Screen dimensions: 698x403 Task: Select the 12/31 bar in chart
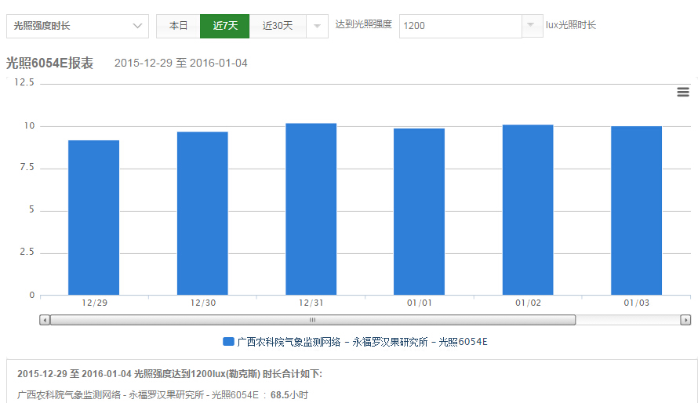point(311,209)
